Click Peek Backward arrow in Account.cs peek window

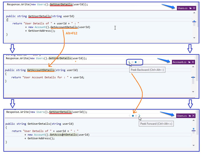(x=129, y=62)
